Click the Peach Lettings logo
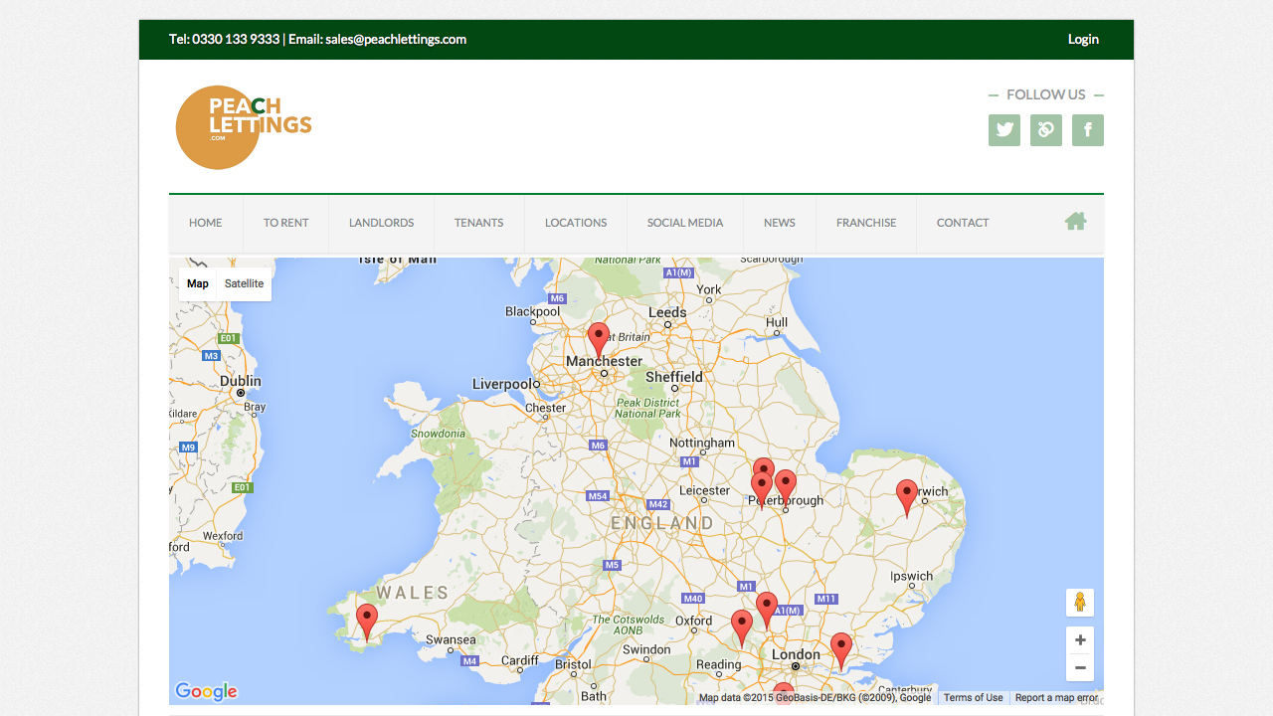This screenshot has width=1273, height=716. [244, 127]
